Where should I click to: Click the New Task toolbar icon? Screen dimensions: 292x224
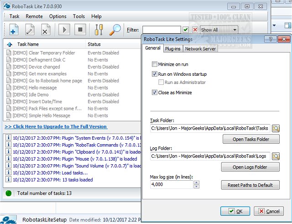click(x=14, y=29)
